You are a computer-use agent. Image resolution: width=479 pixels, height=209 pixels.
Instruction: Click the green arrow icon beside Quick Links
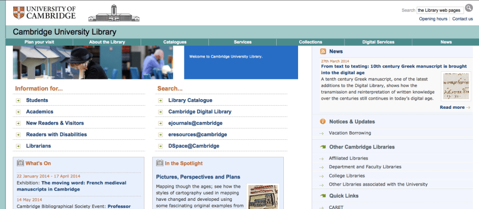click(323, 196)
